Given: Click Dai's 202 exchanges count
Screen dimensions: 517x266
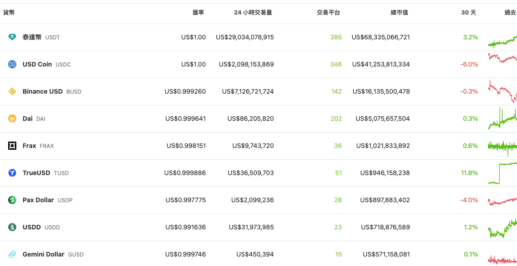Looking at the screenshot, I should 336,119.
